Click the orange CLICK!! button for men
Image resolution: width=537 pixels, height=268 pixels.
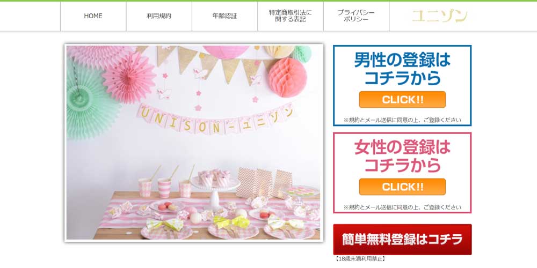click(402, 100)
